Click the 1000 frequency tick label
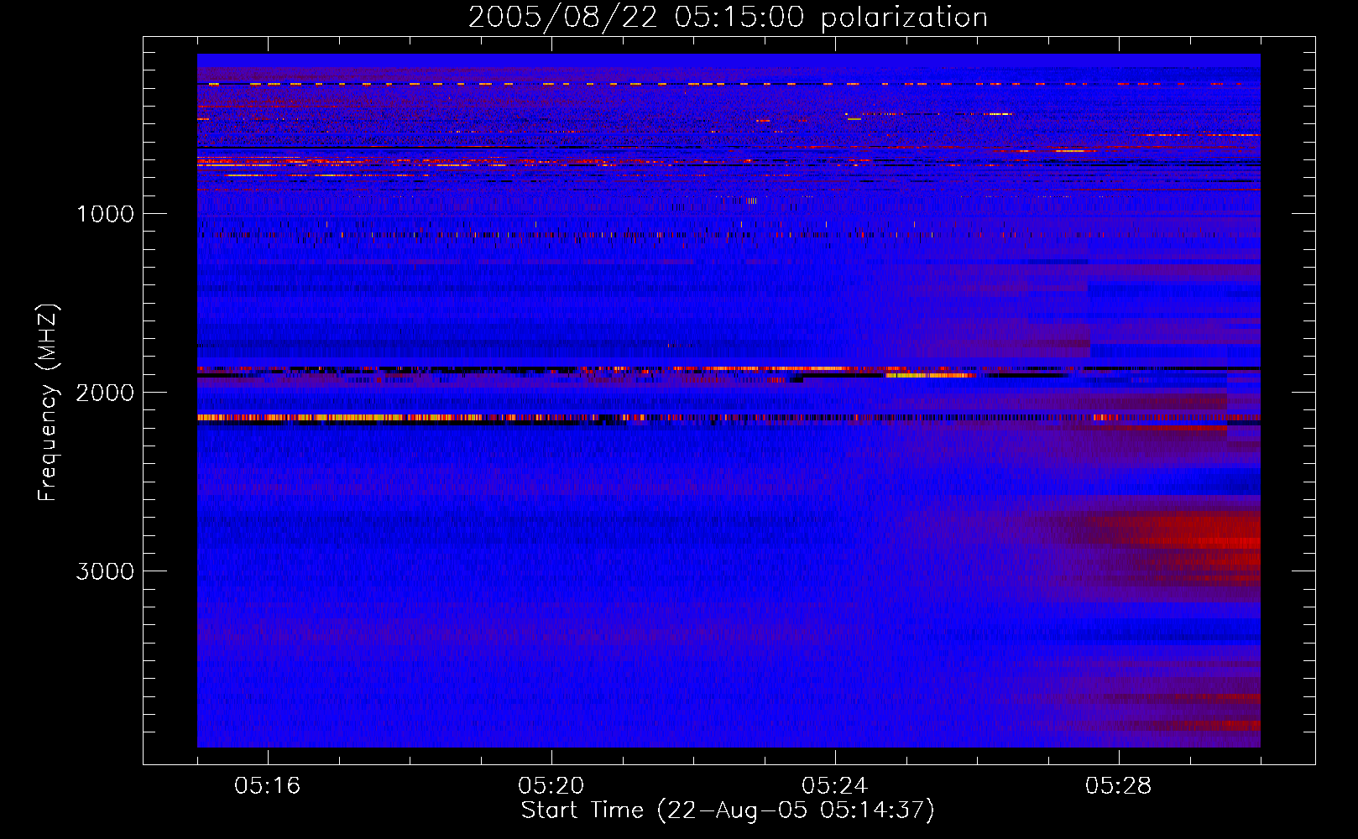The image size is (1358, 839). pyautogui.click(x=105, y=214)
